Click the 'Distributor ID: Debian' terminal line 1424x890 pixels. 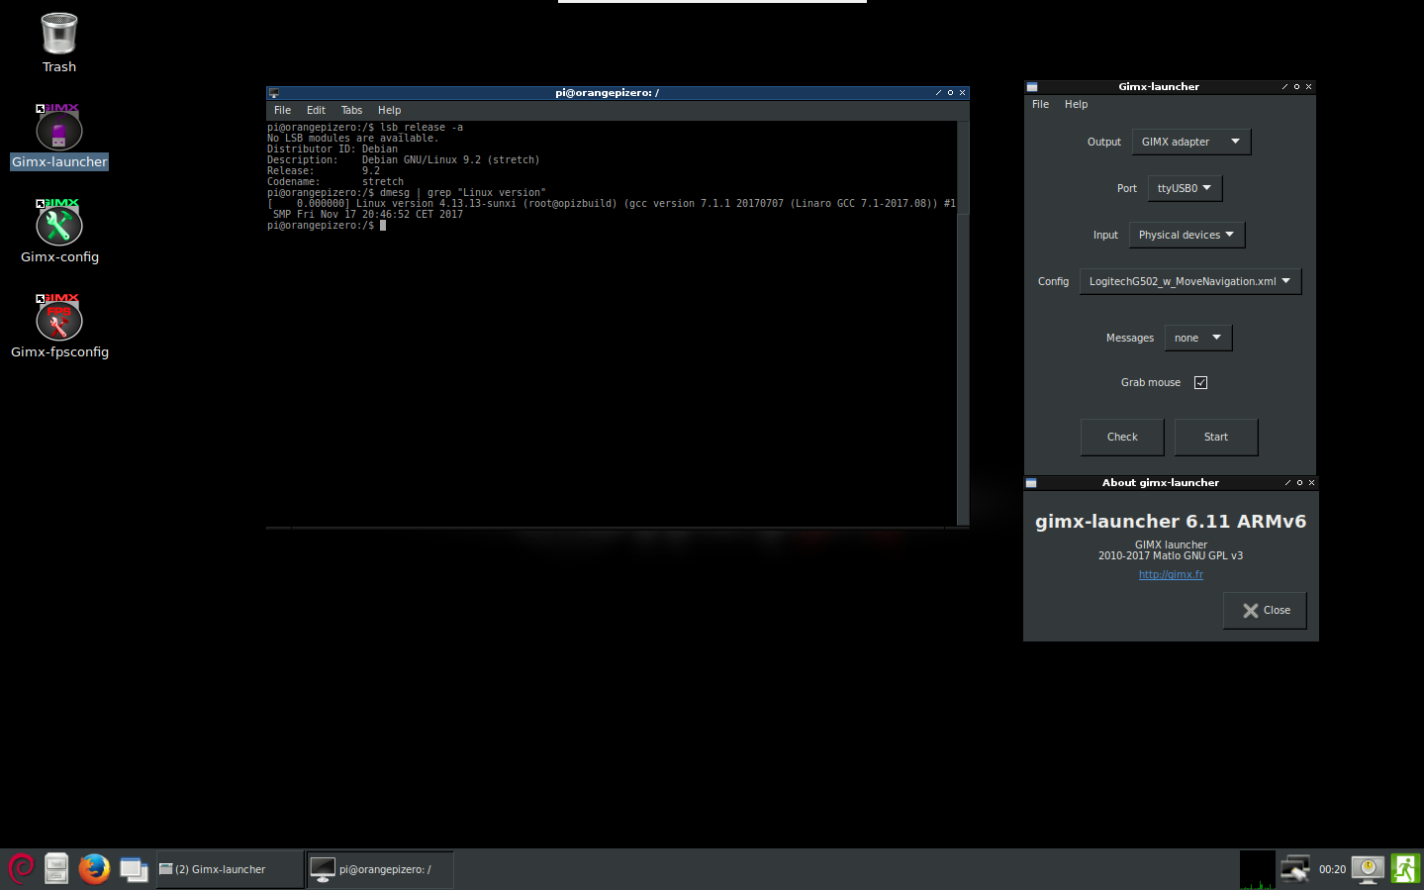pyautogui.click(x=332, y=149)
